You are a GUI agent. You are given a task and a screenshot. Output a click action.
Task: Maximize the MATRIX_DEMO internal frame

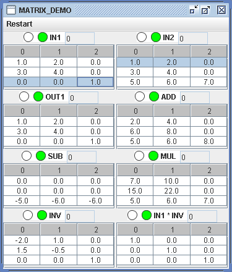(205, 10)
